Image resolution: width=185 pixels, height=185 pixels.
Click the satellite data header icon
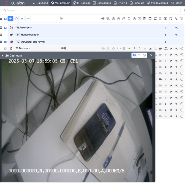(x=124, y=19)
